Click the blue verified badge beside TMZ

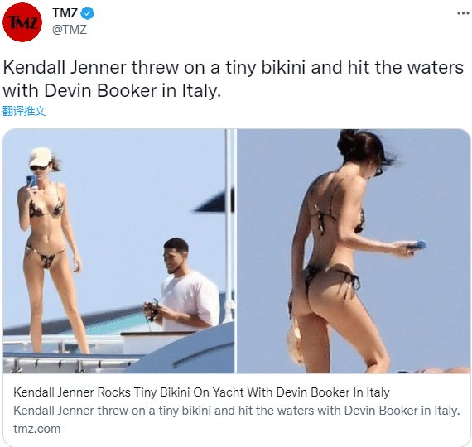point(88,13)
